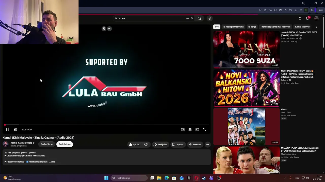Viewport: 325px width, 182px height.
Task: Open Opera easy setup sliders icon
Action: (301, 10)
